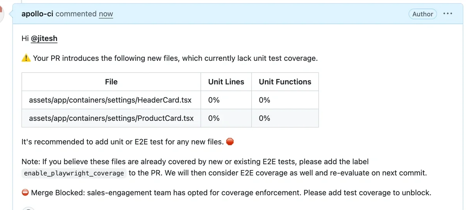
Task: Click the Author badge
Action: click(x=423, y=14)
